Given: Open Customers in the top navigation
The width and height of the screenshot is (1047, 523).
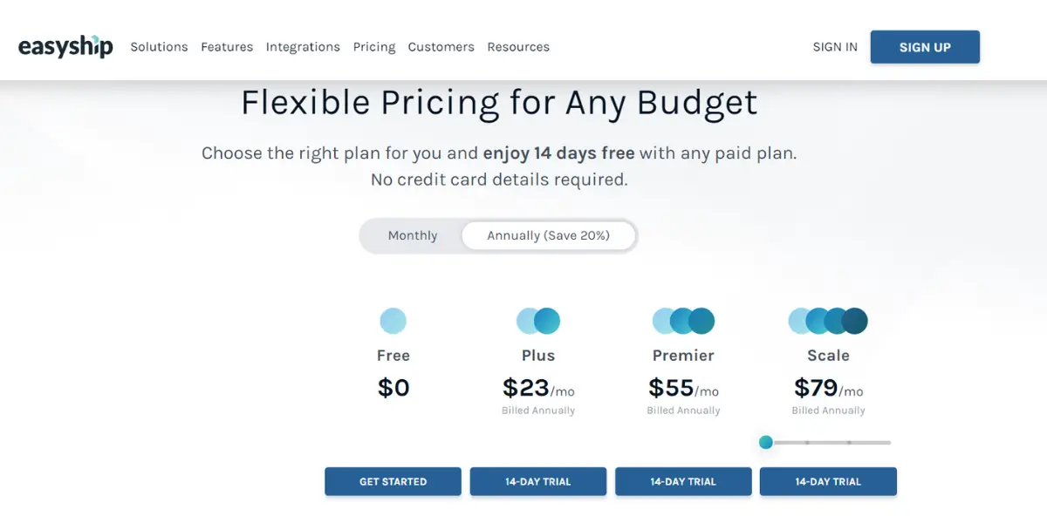Looking at the screenshot, I should click(441, 47).
